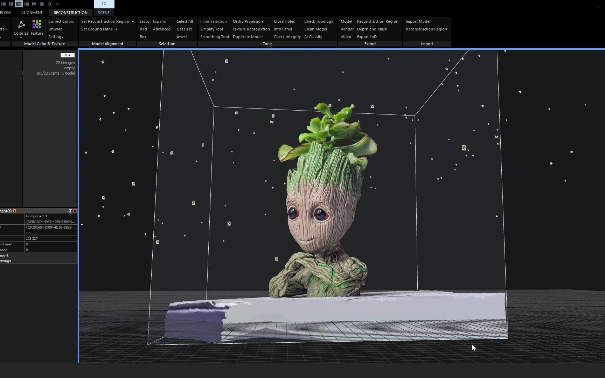Viewport: 605px width, 378px height.
Task: Click Render in Export group
Action: [347, 29]
